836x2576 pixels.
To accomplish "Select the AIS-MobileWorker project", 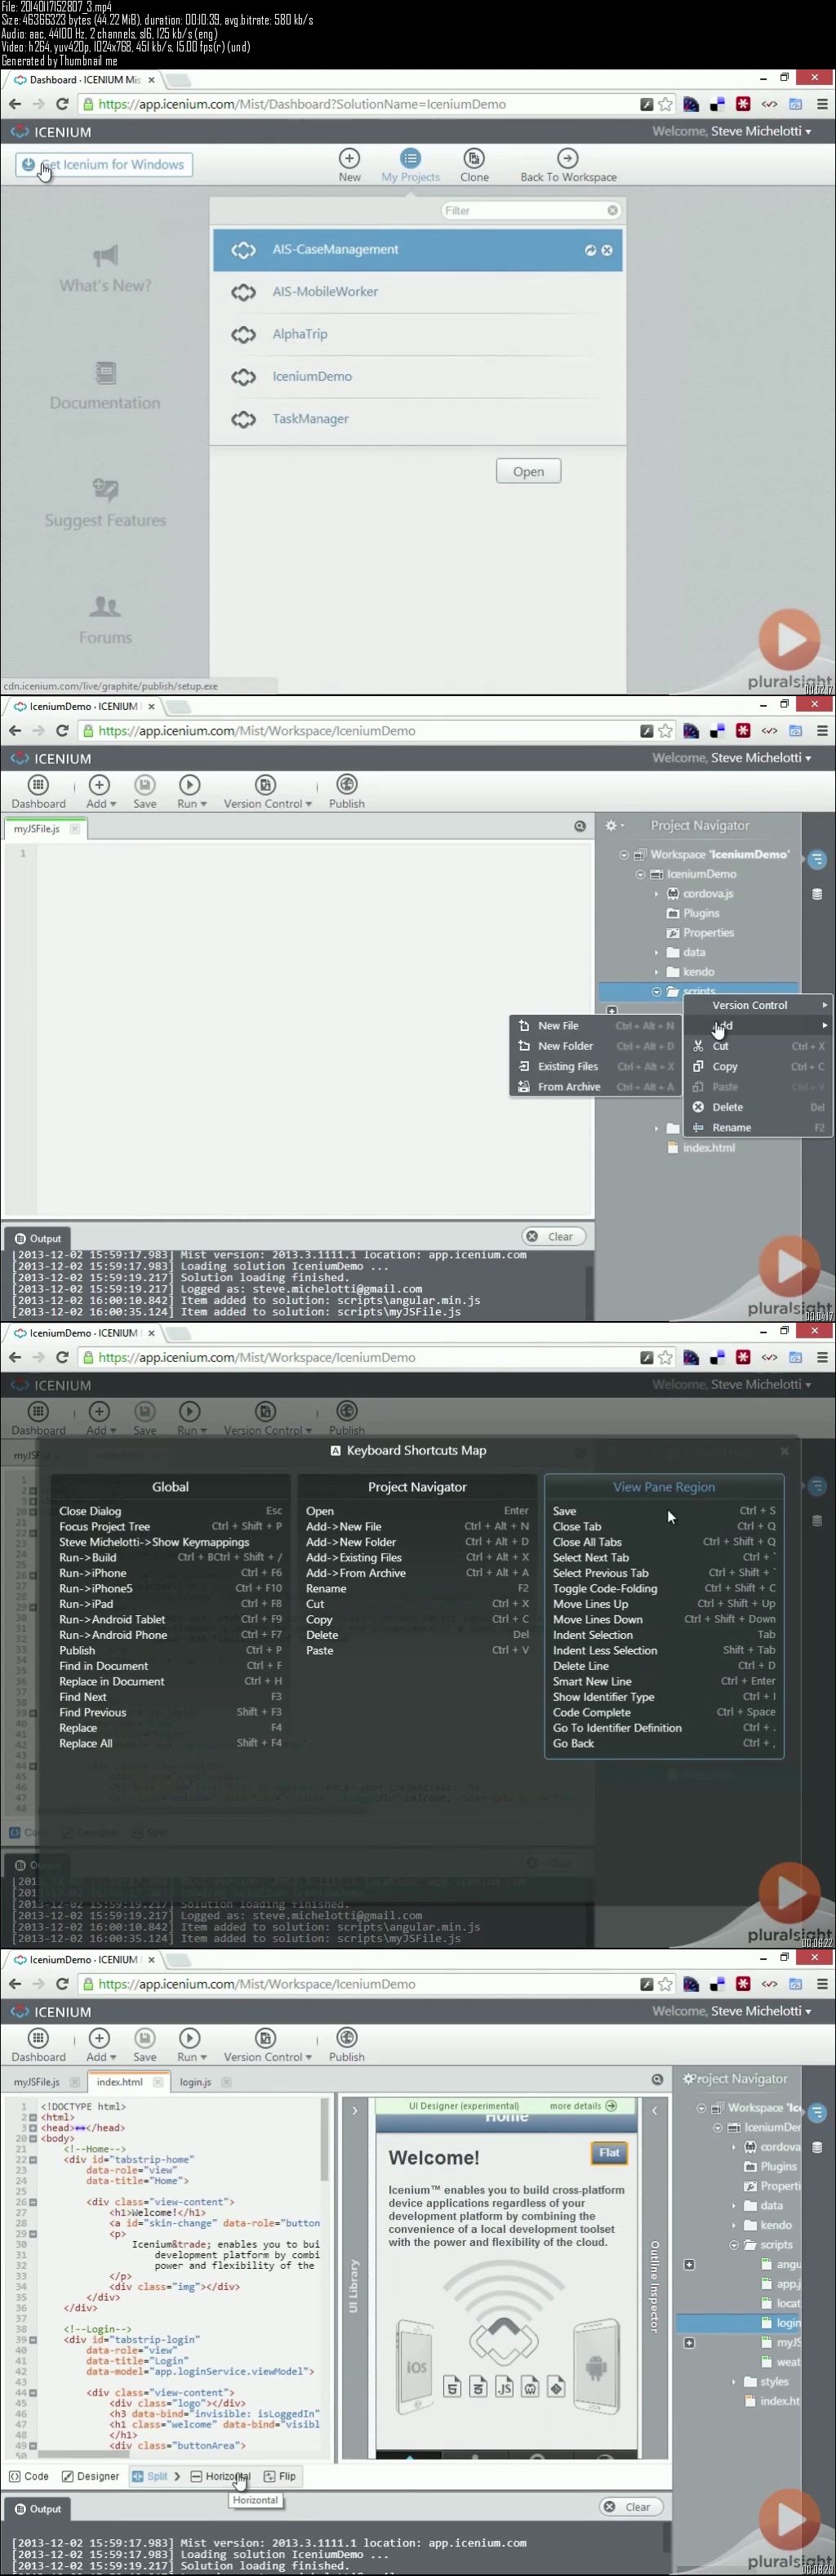I will click(x=417, y=292).
